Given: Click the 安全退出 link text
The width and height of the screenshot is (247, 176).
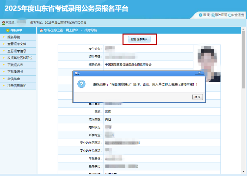Looking at the screenshot, I should (x=237, y=15).
